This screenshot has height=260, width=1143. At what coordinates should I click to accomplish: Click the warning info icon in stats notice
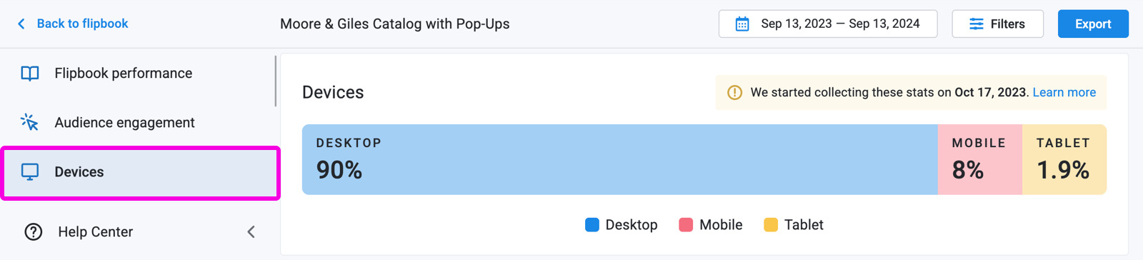[x=734, y=93]
